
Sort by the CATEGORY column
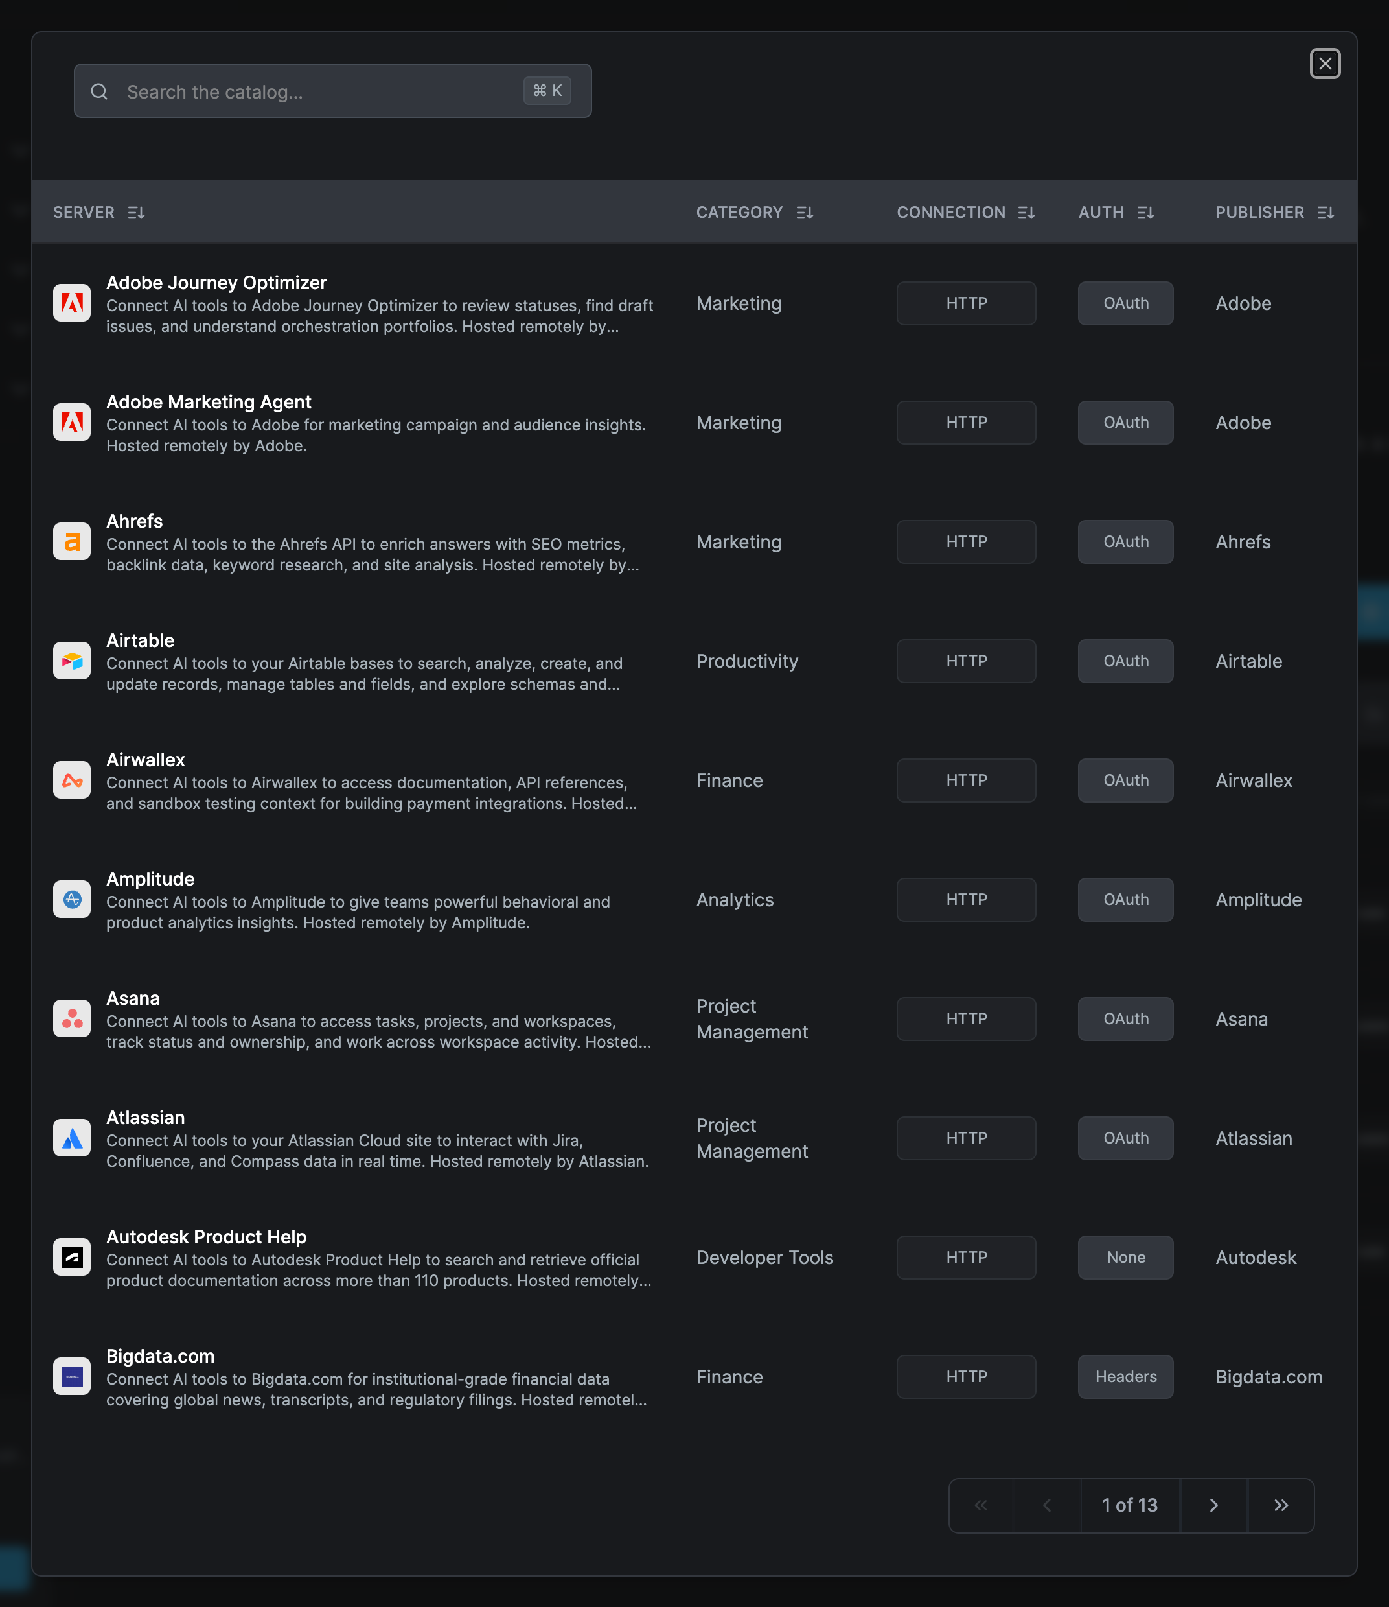pyautogui.click(x=805, y=213)
